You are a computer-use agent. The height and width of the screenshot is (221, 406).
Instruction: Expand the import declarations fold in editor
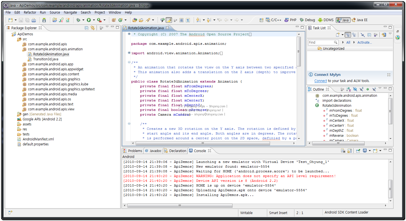(x=129, y=53)
